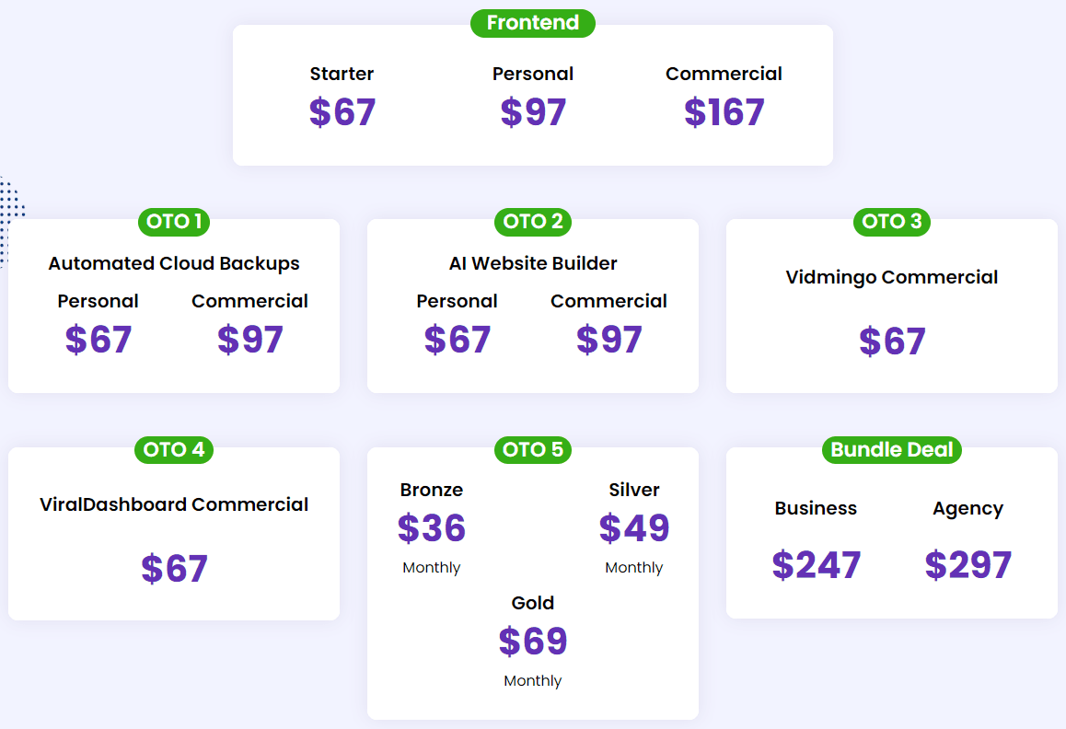The height and width of the screenshot is (729, 1066).
Task: Click the OTO 3 badge
Action: coord(891,222)
